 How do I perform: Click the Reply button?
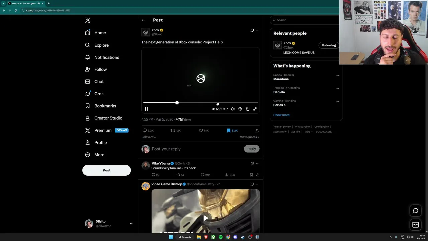[252, 149]
